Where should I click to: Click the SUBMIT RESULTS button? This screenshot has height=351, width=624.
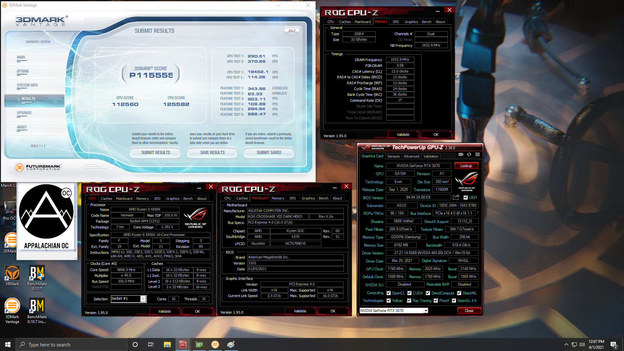point(155,152)
